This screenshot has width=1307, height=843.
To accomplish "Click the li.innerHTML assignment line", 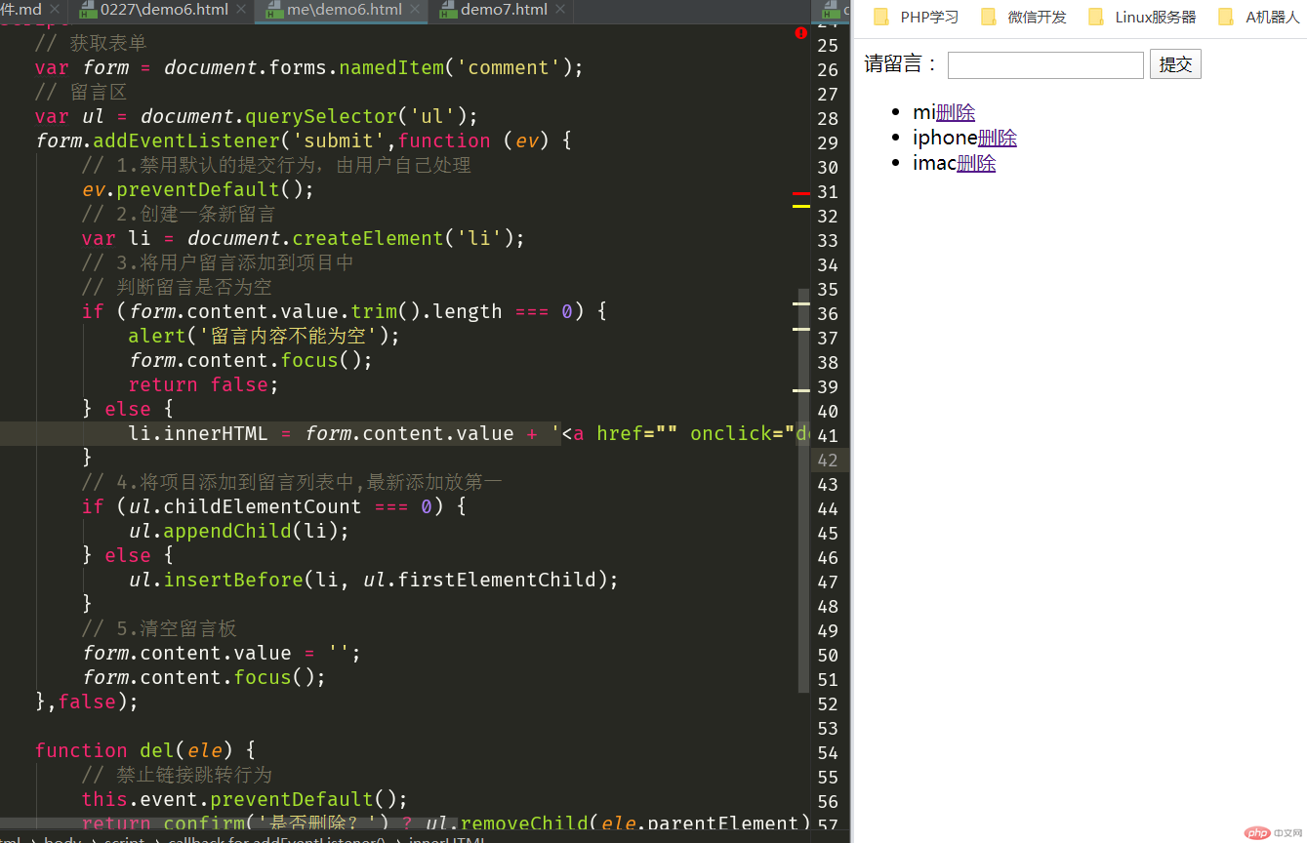I will tap(469, 433).
